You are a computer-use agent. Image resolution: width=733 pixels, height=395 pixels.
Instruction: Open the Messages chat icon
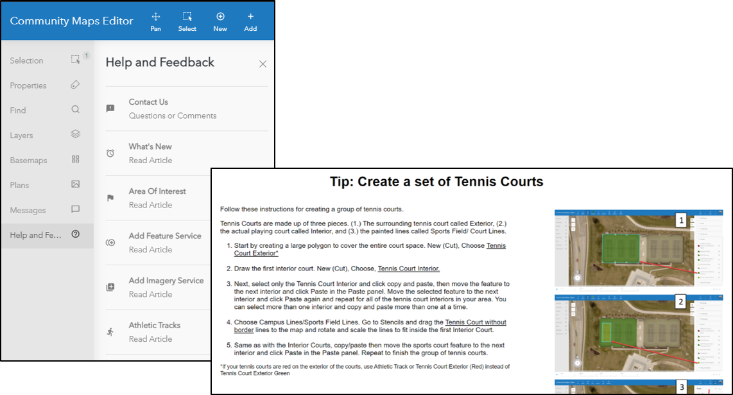click(x=75, y=209)
